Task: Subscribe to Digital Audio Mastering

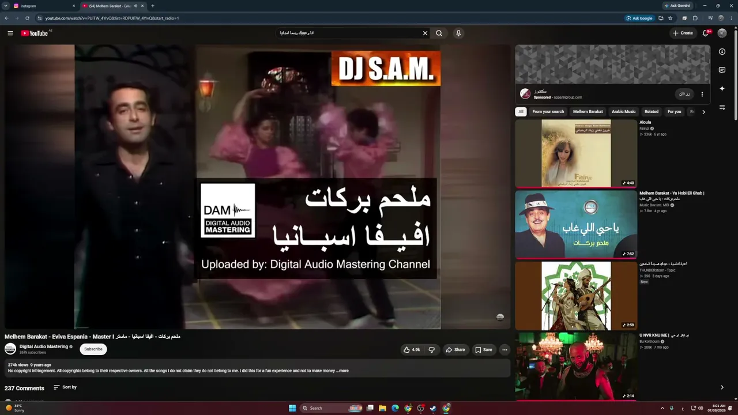Action: 93,349
